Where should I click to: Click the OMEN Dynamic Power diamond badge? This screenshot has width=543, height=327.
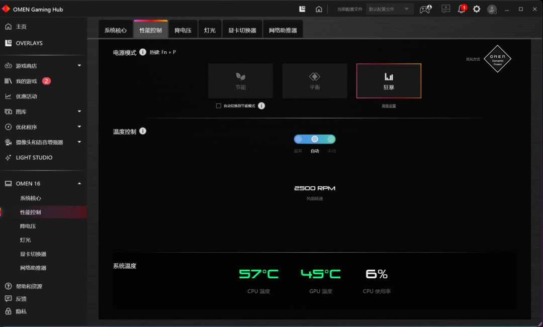497,59
